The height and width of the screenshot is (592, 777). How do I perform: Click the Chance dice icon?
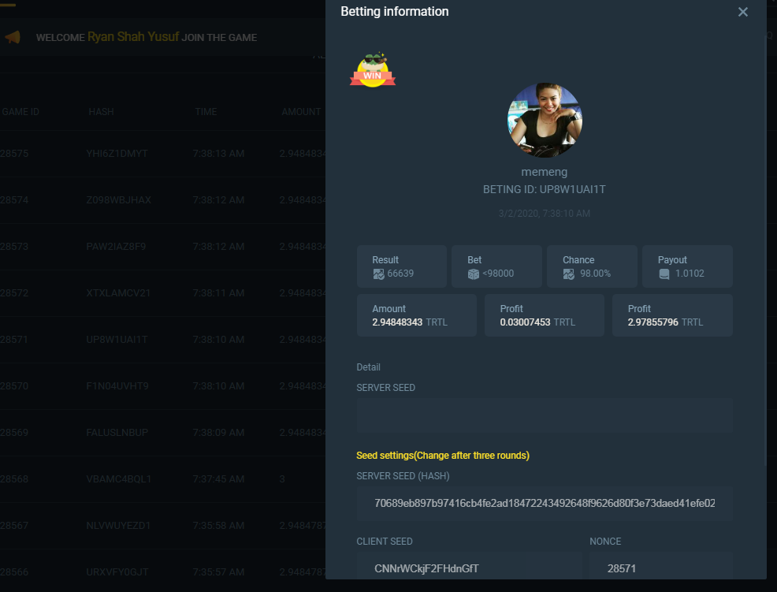[x=569, y=274]
